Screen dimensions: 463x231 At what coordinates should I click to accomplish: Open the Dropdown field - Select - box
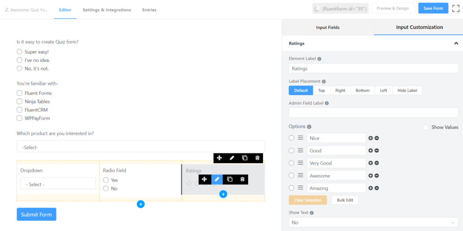[58, 183]
